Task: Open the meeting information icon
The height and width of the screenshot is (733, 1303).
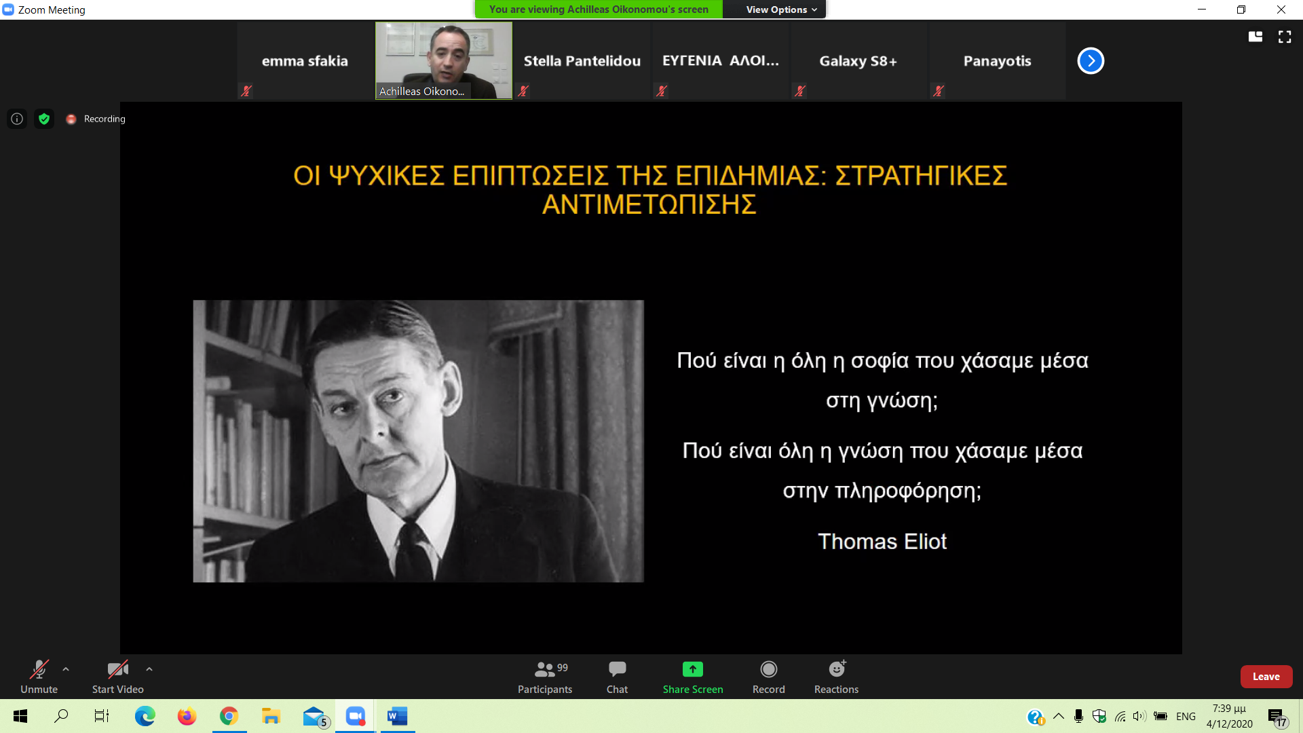Action: (x=17, y=119)
